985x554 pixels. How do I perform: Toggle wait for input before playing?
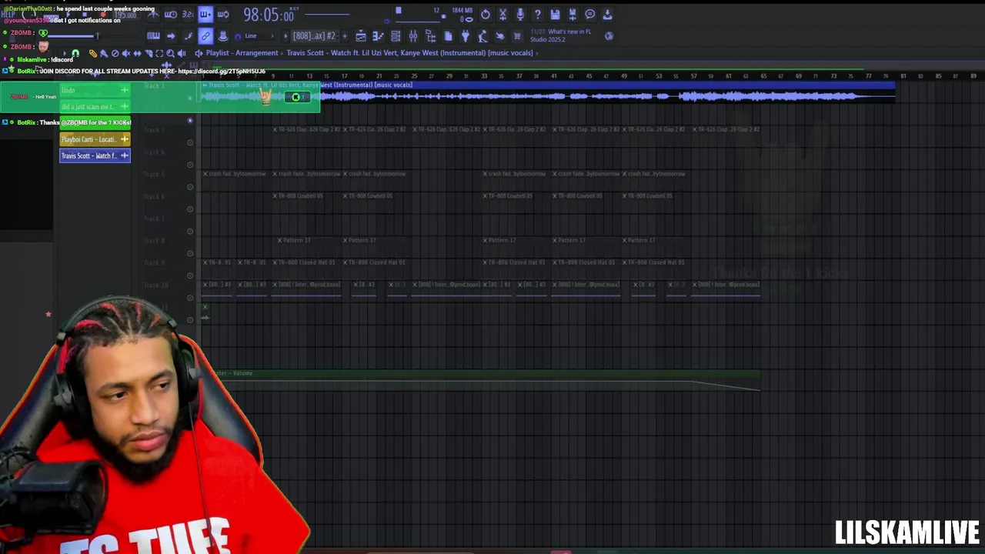[171, 15]
